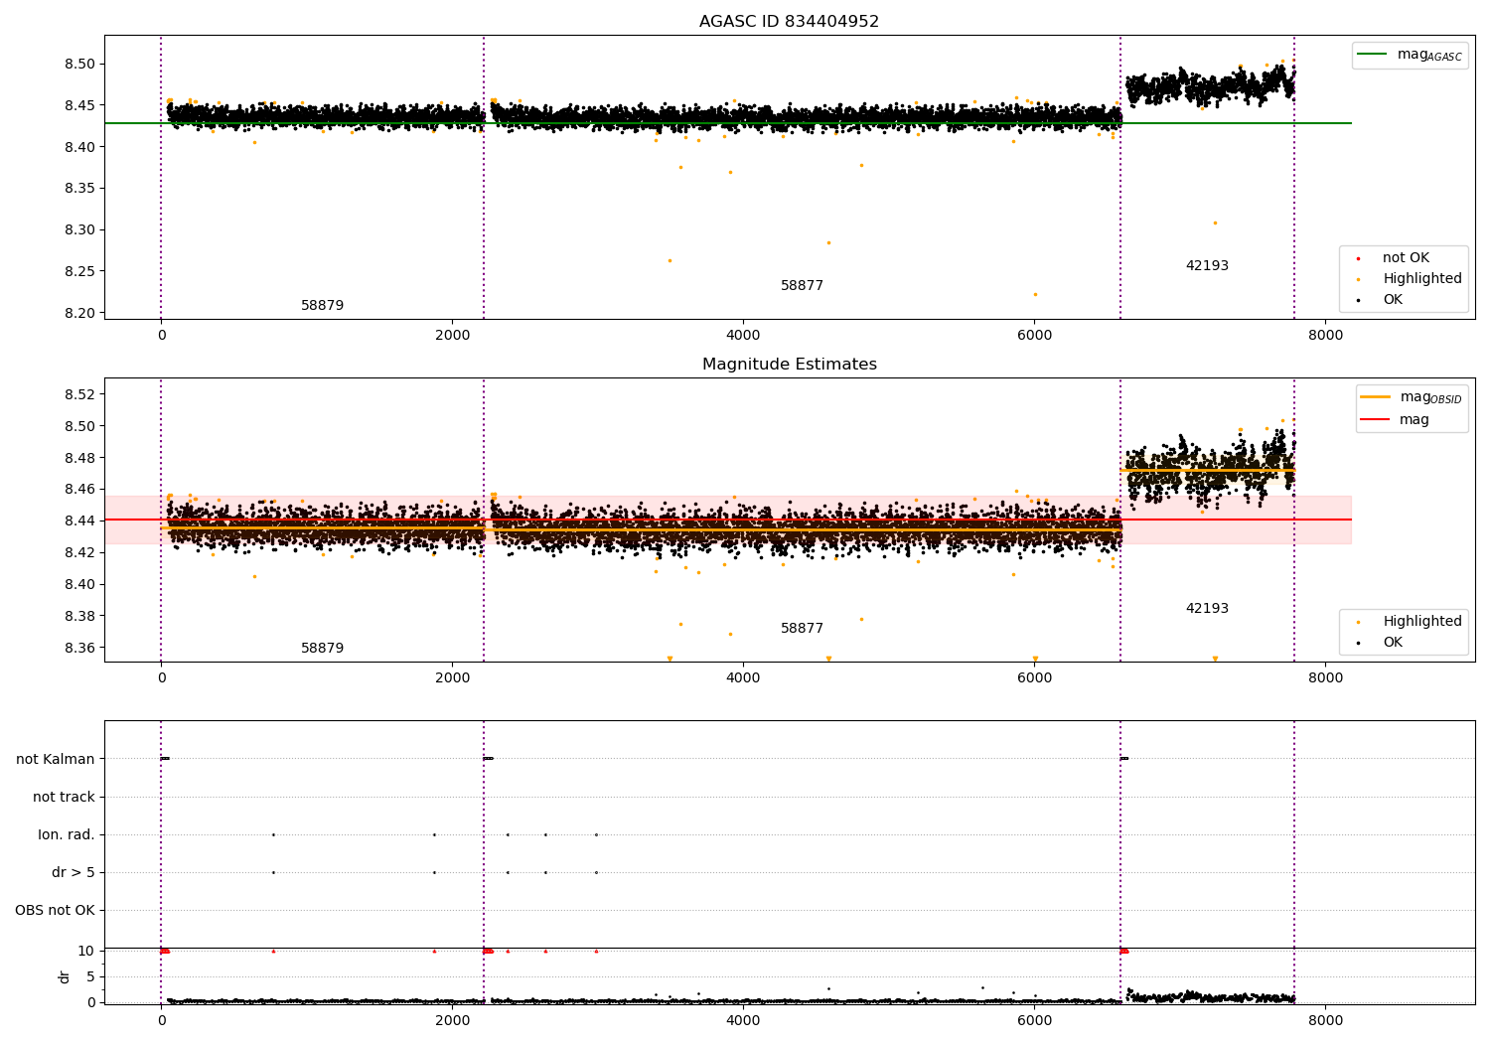Select the 'not Kalman' row label
Image resolution: width=1490 pixels, height=1043 pixels.
(x=56, y=760)
